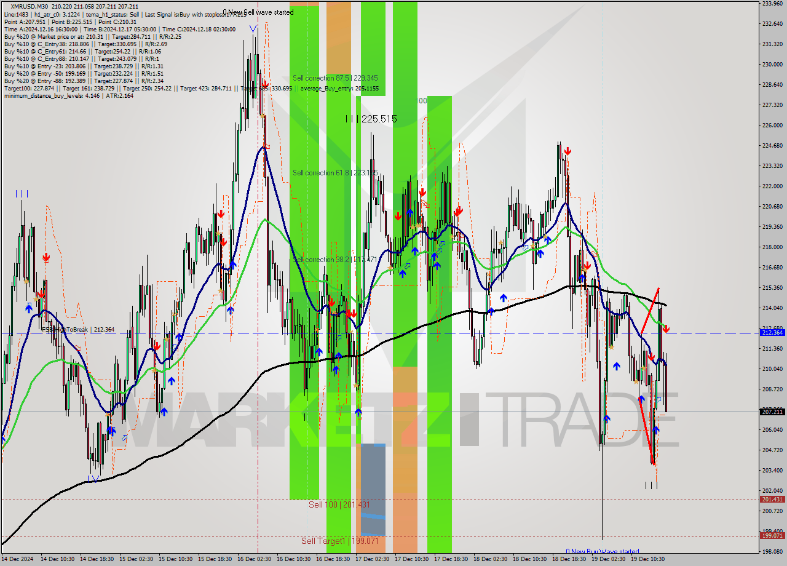Click the 214.004 price axis value

pos(772,308)
